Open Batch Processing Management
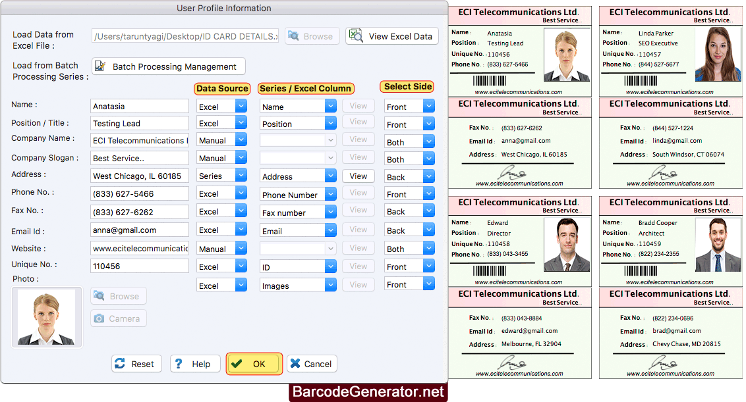 tap(169, 66)
